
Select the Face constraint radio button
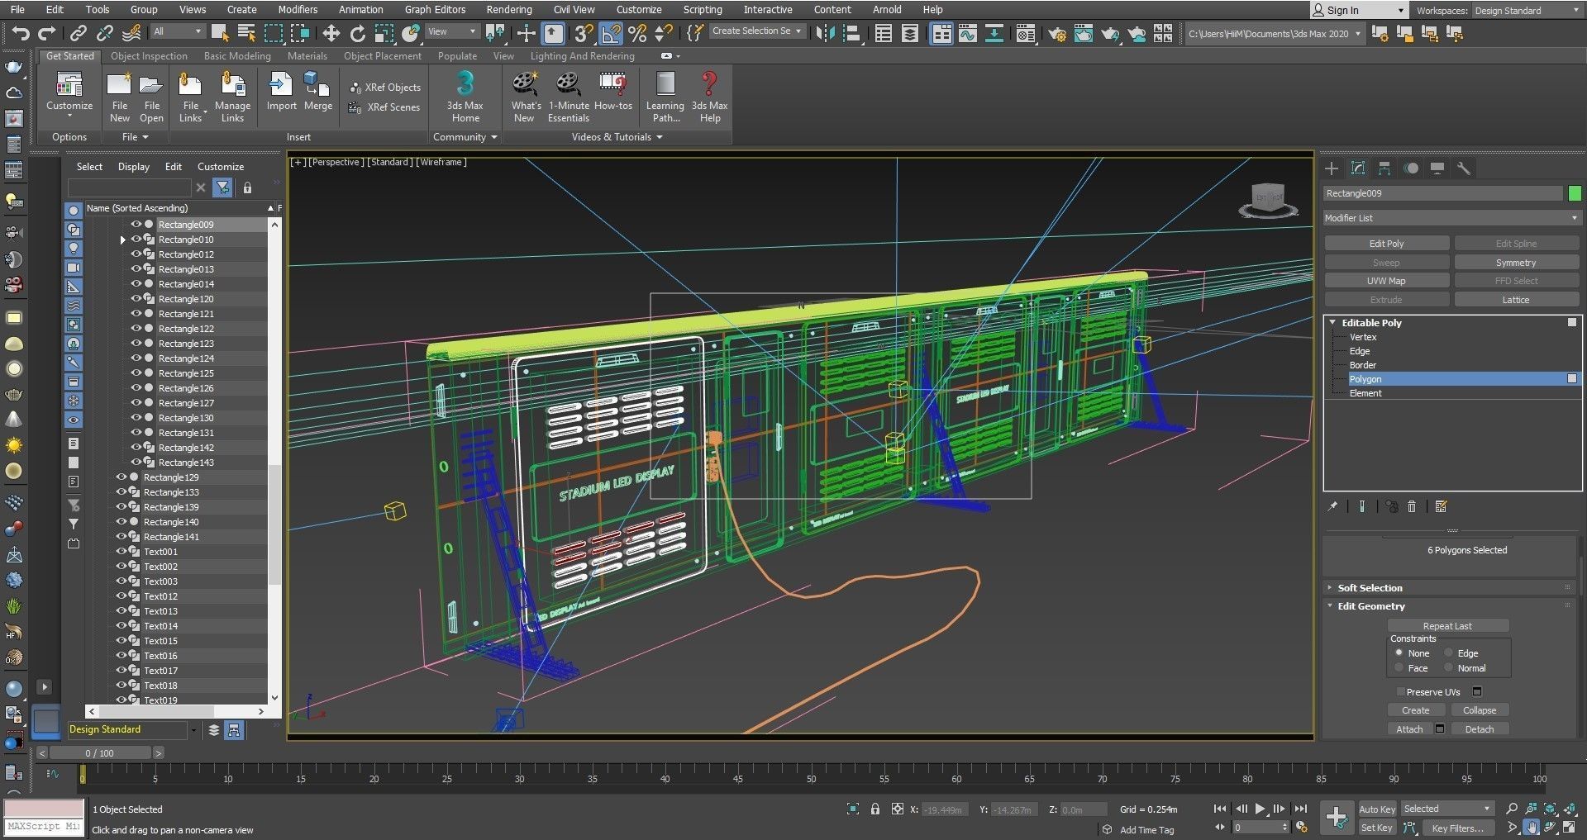tap(1399, 668)
